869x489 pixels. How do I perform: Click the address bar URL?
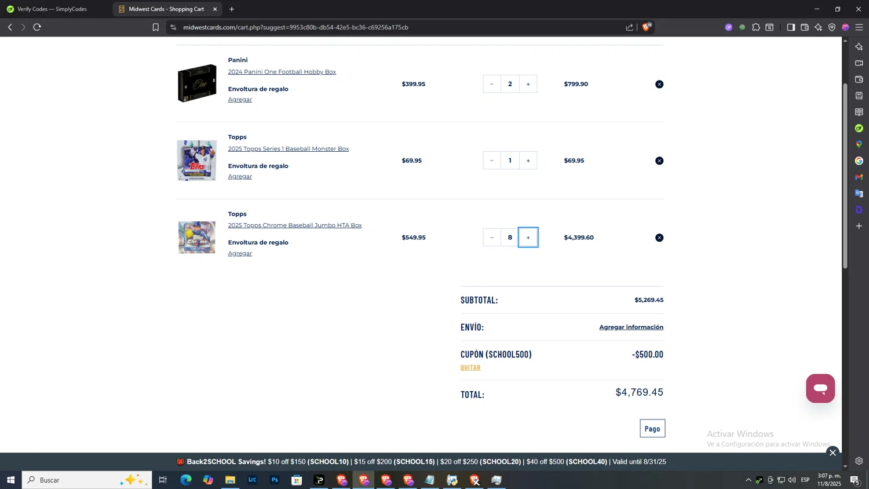click(x=295, y=27)
